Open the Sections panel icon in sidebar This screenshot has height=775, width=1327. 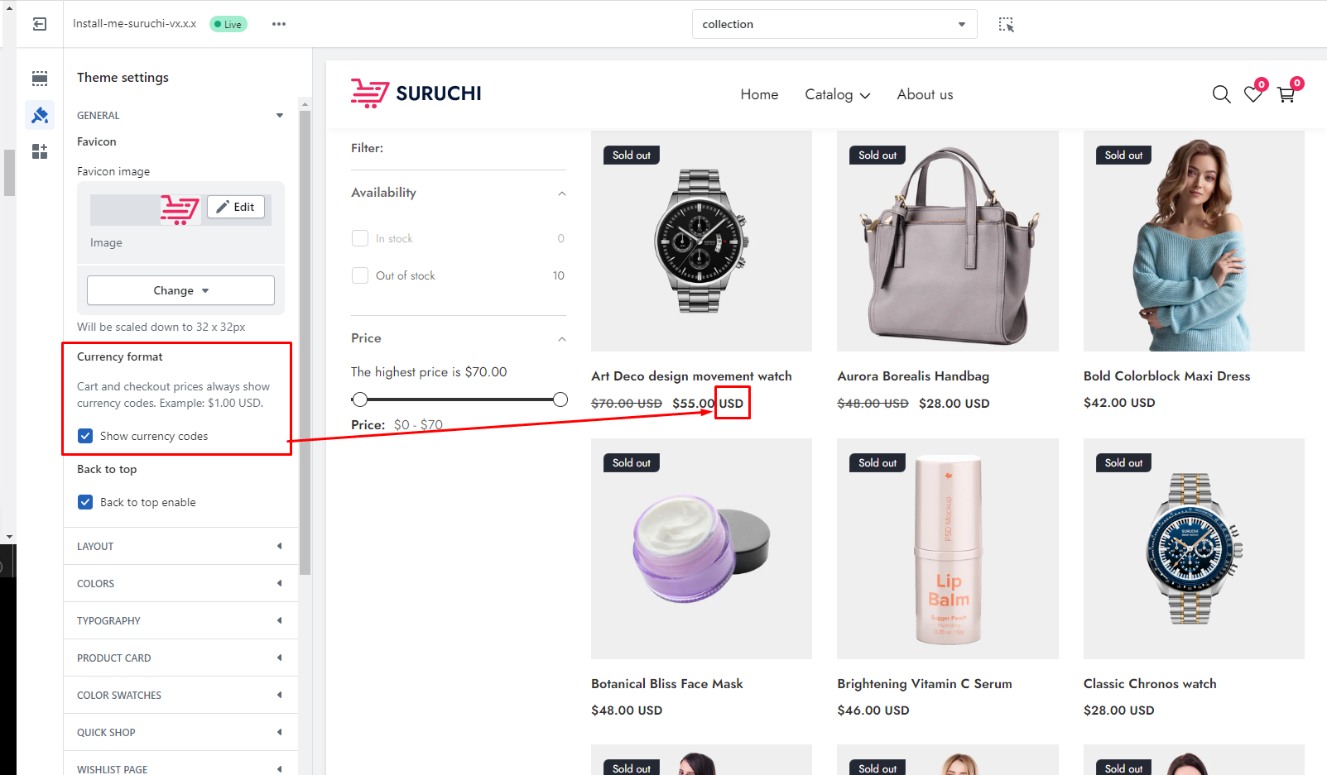tap(40, 79)
